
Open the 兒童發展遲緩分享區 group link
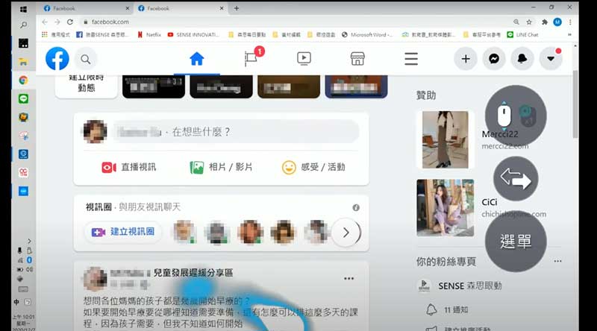pyautogui.click(x=193, y=273)
